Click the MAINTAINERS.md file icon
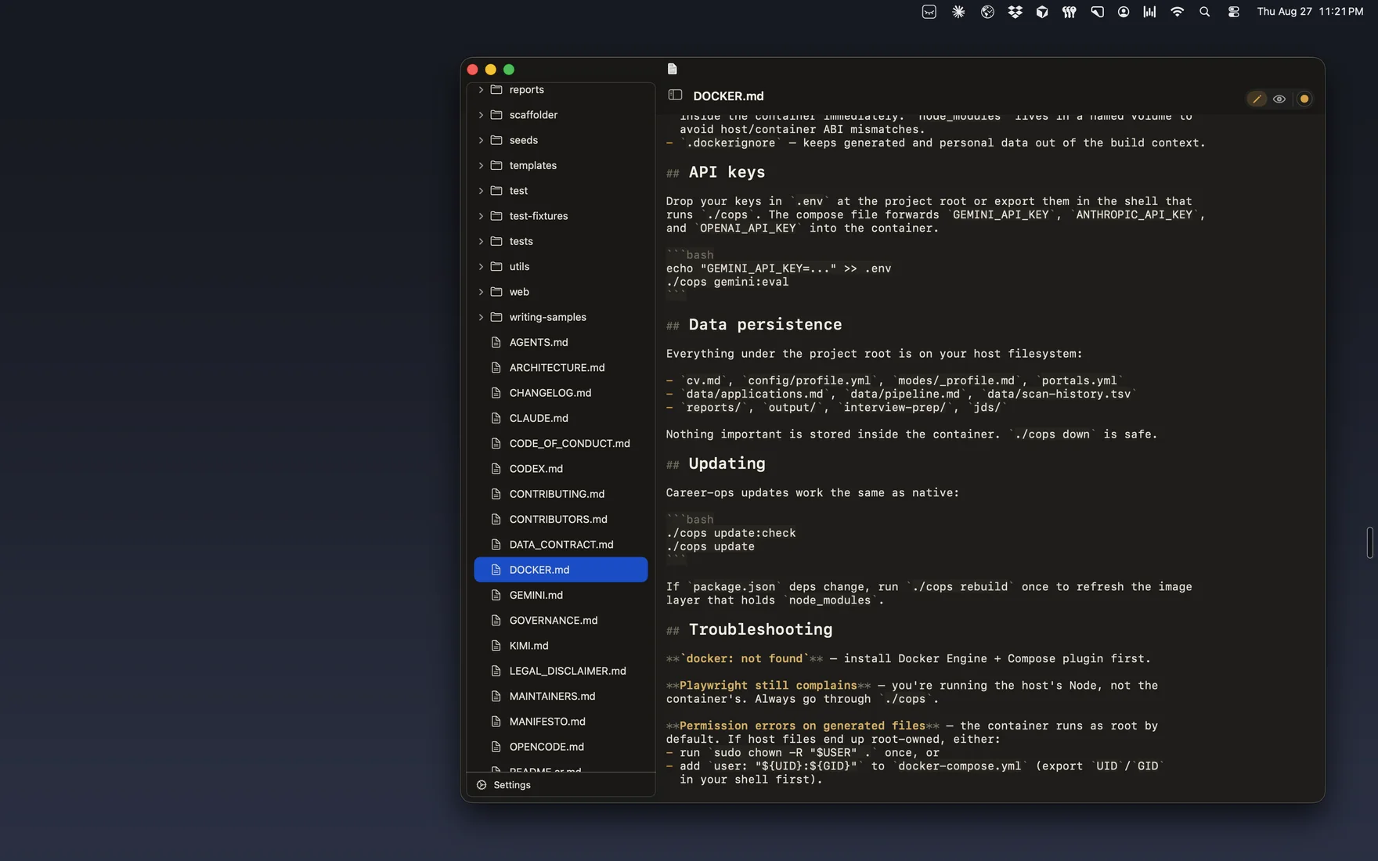The image size is (1378, 861). (495, 696)
